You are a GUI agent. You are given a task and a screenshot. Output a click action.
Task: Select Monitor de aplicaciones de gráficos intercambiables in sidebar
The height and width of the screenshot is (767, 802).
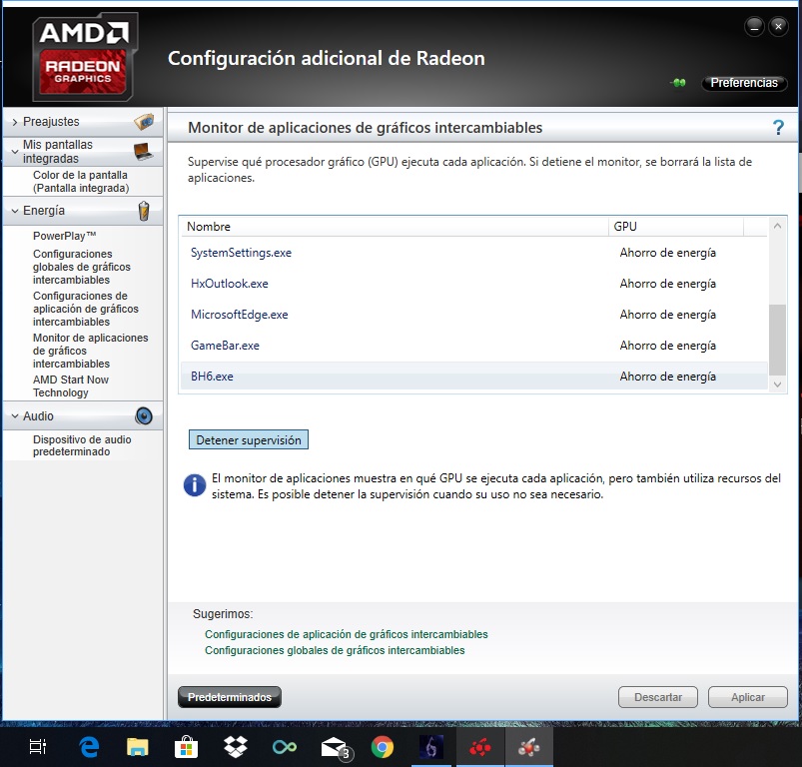point(91,351)
